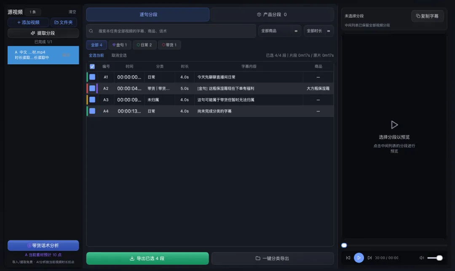Open the 全部时长 dropdown
Image resolution: width=455 pixels, height=271 pixels.
318,31
